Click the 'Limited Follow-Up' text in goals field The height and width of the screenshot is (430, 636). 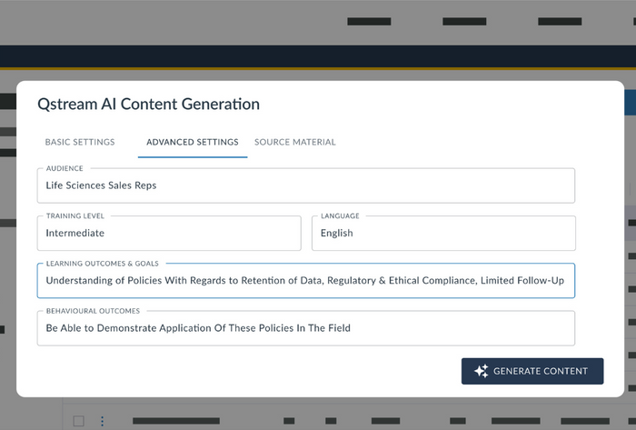522,280
